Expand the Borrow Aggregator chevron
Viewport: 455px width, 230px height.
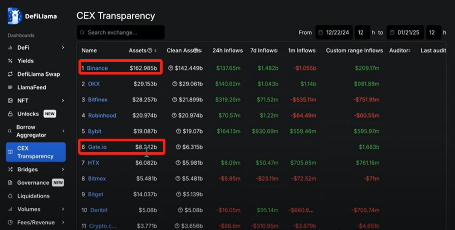[63, 131]
